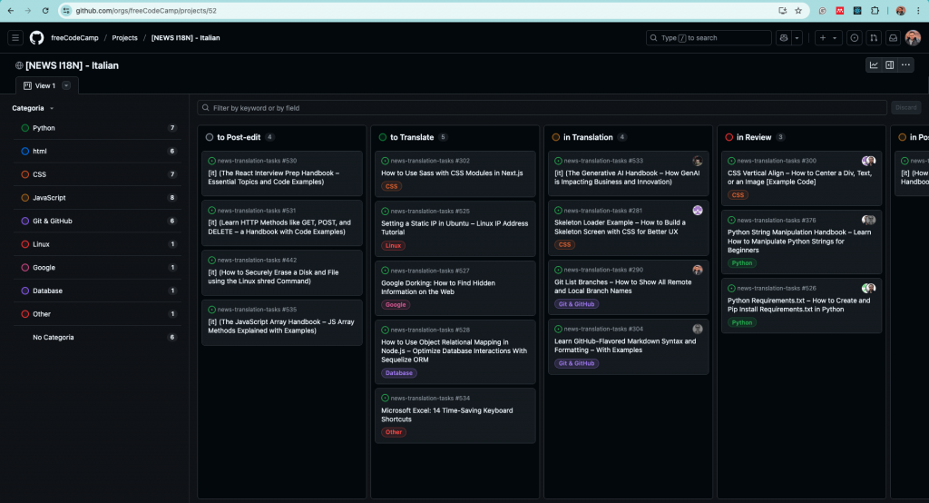The image size is (929, 503).
Task: Filter by the Git & GitHub category
Action: pos(98,222)
